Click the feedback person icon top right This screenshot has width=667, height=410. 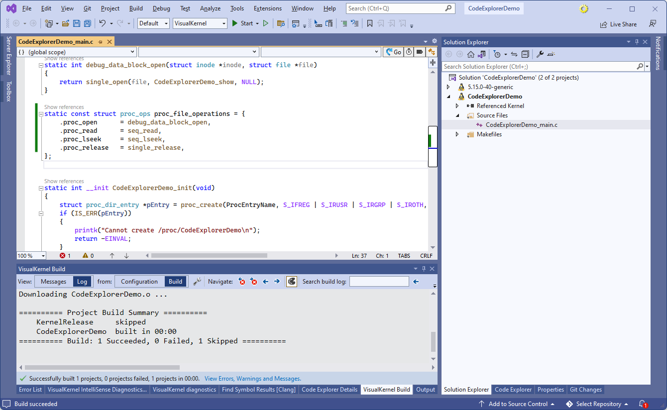(652, 23)
